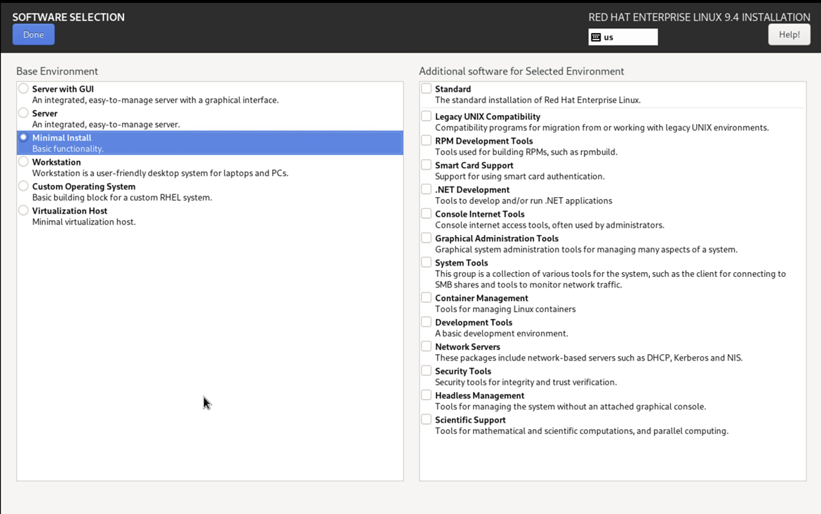
Task: Click 'Minimal virtualization host.' description
Action: coord(84,222)
